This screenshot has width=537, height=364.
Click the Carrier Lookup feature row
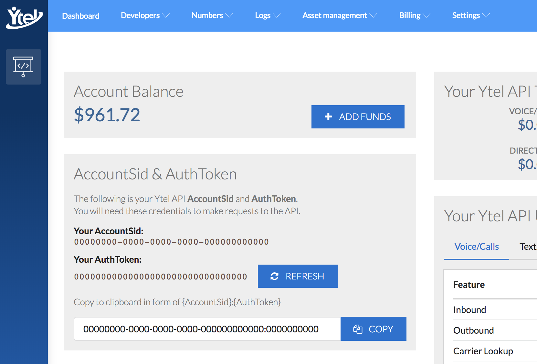pyautogui.click(x=495, y=351)
